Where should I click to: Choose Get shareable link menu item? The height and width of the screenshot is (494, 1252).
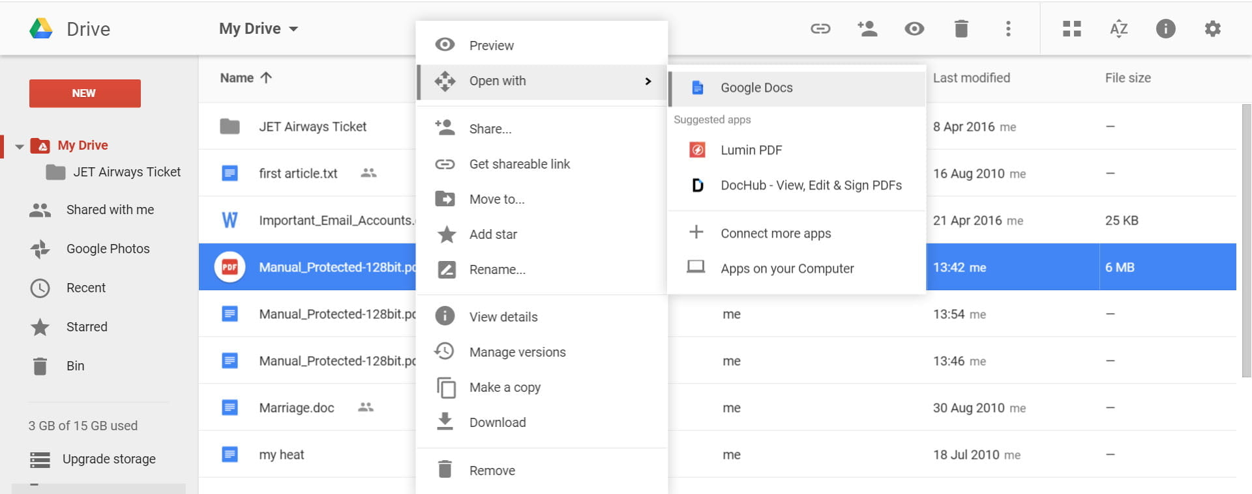pos(541,164)
